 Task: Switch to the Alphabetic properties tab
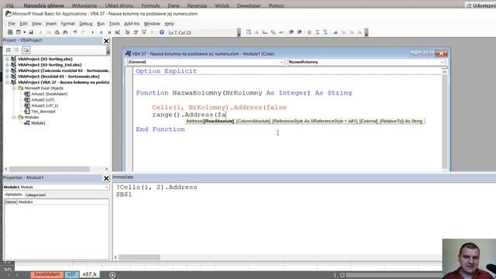click(14, 195)
